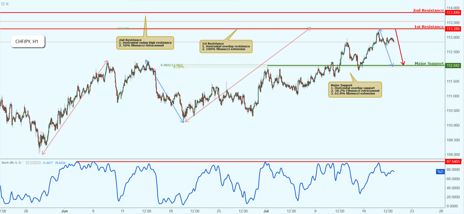Click the 18 date on time axis
464x214 pixels.
[x=171, y=211]
